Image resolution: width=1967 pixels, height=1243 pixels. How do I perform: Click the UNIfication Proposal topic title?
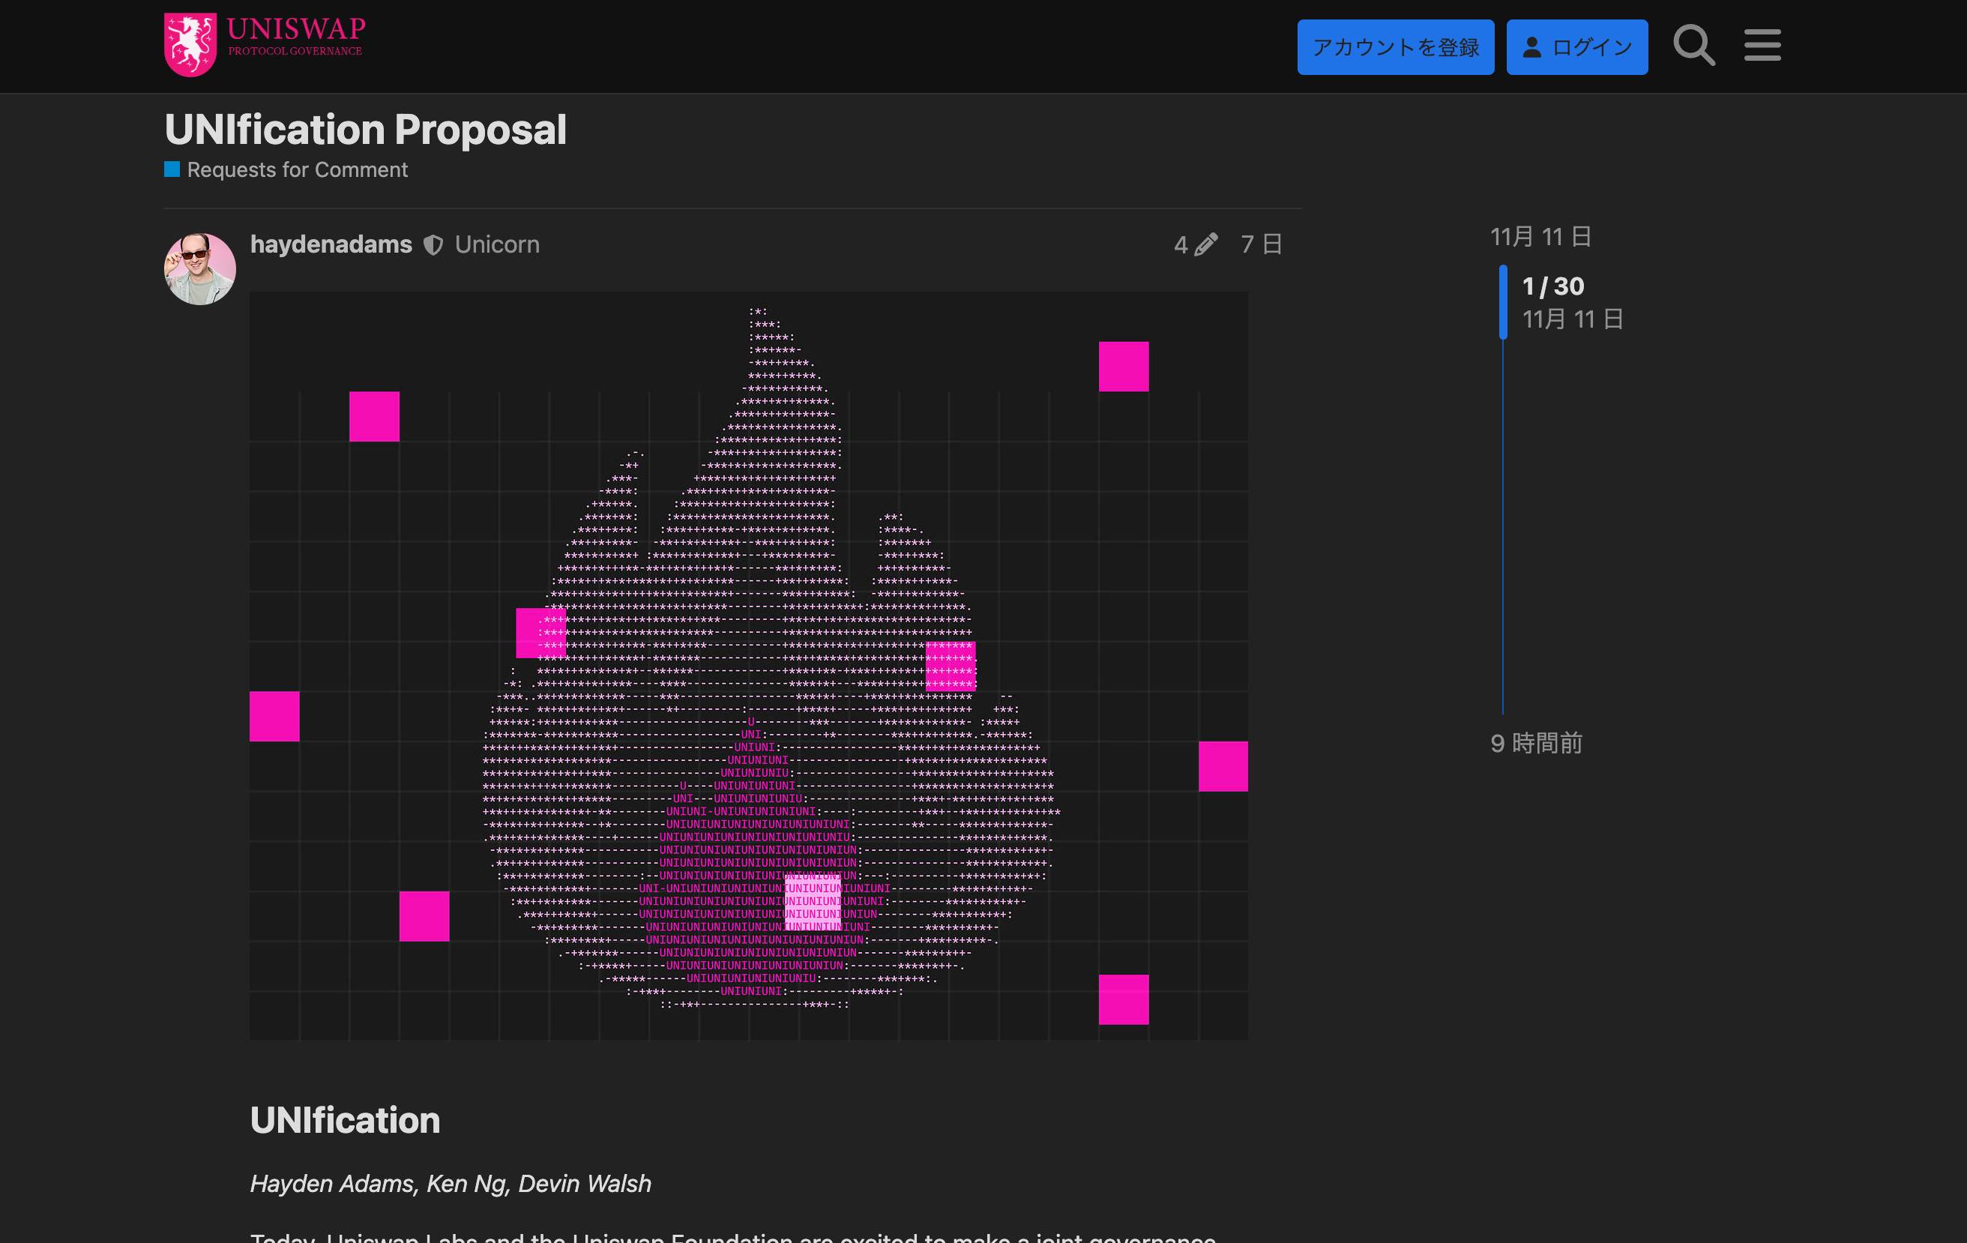[365, 130]
